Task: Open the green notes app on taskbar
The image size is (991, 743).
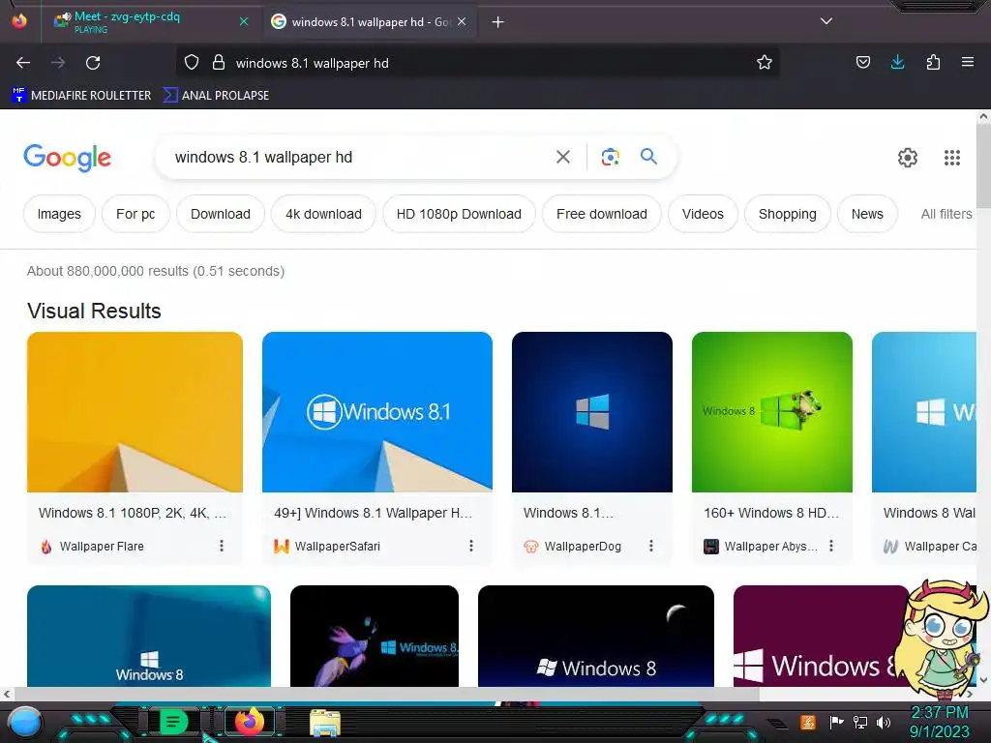Action: [x=173, y=722]
